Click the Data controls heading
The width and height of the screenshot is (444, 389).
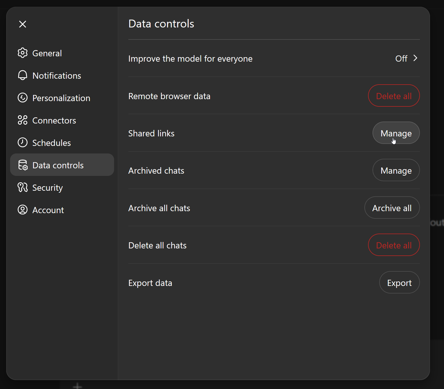pos(161,24)
